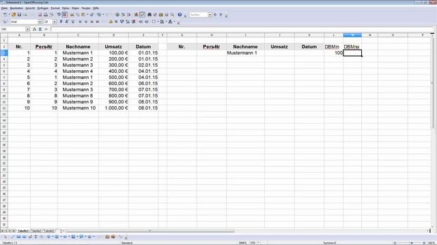Image resolution: width=437 pixels, height=245 pixels.
Task: Open the Name Box dropdown arrow
Action: coord(27,29)
